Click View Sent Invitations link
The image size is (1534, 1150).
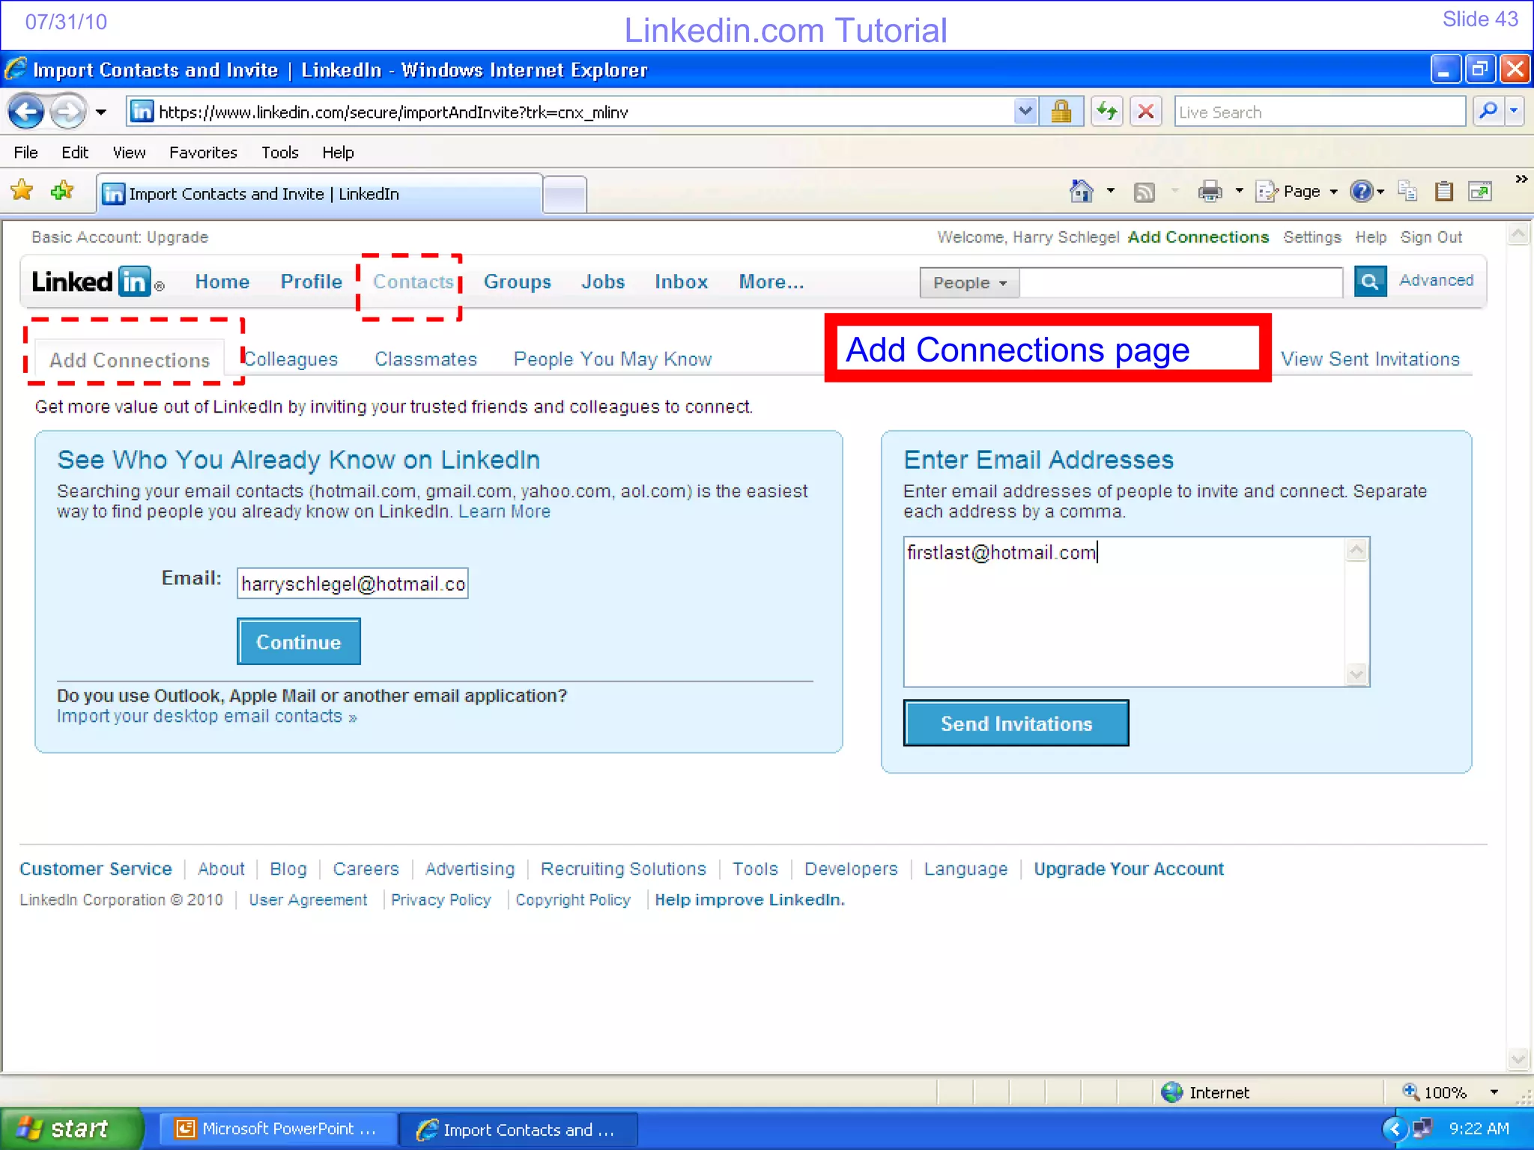pos(1370,359)
